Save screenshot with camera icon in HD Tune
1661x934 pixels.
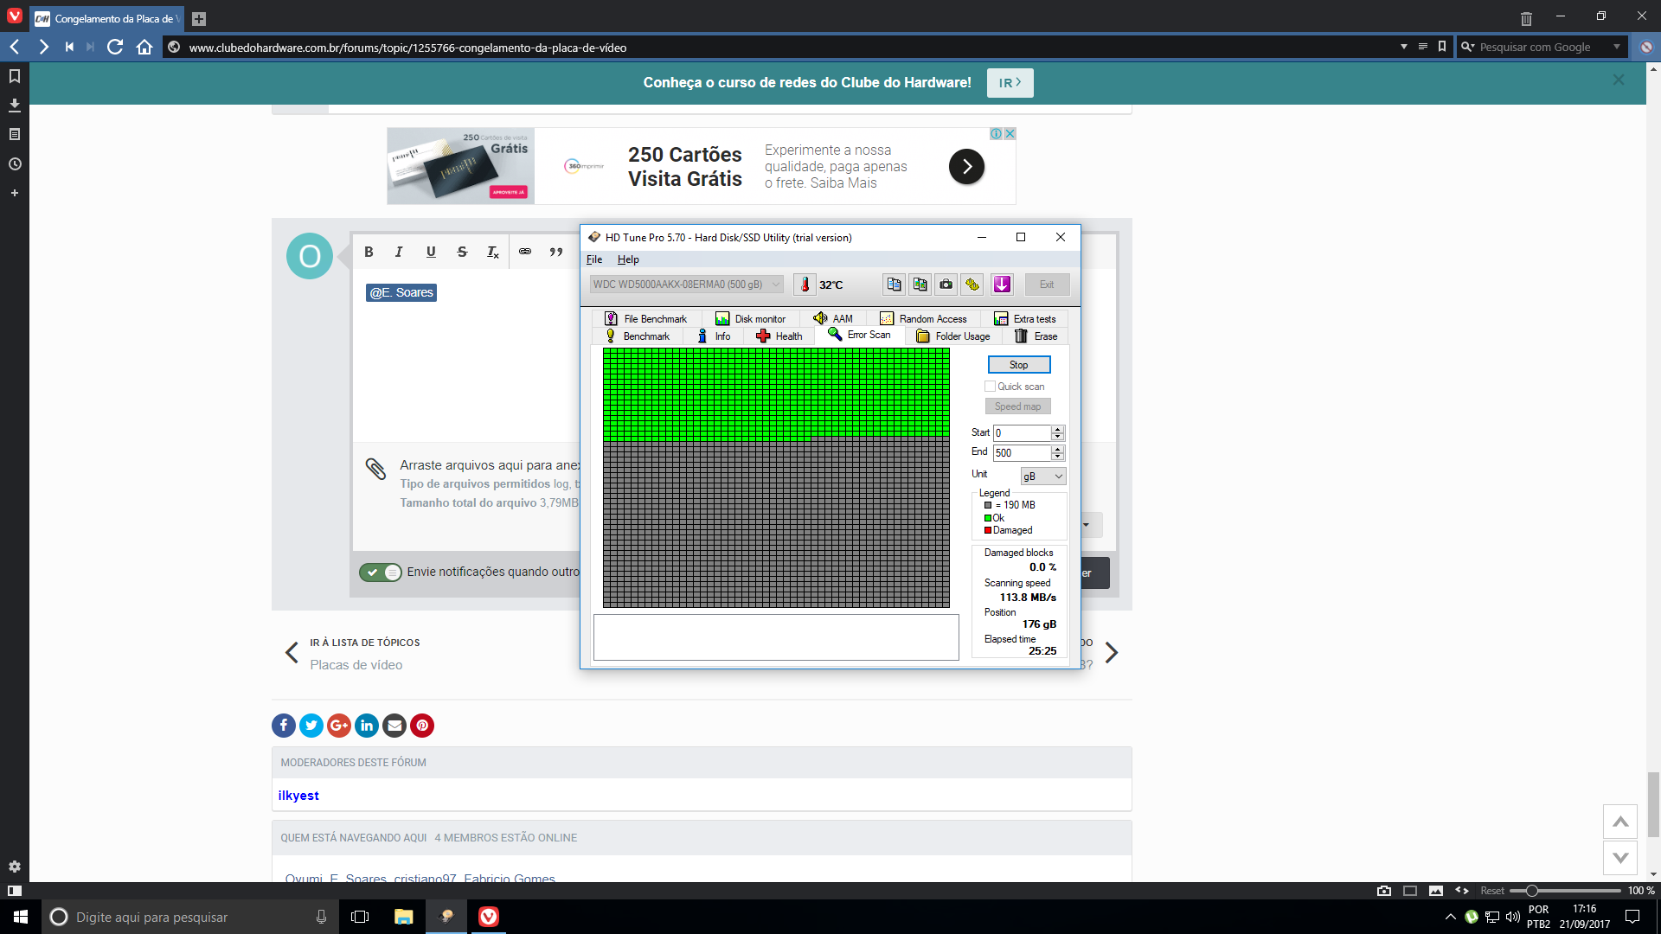coord(946,285)
